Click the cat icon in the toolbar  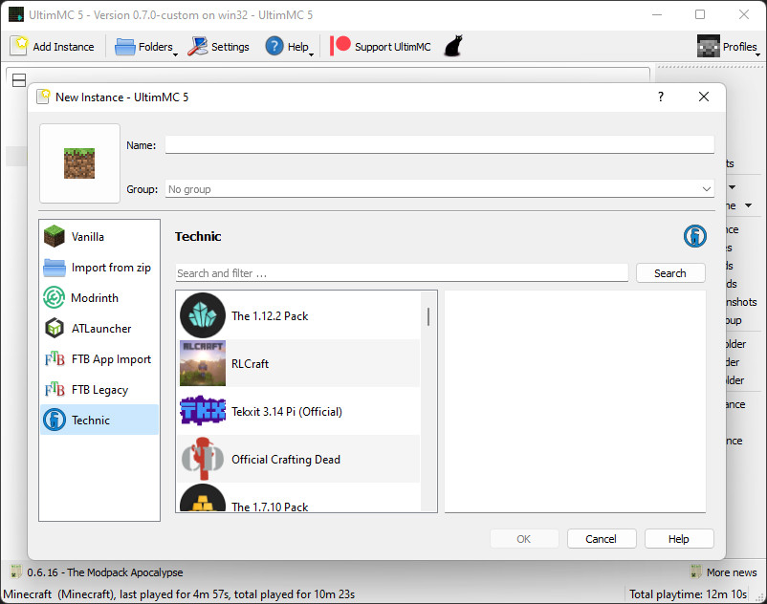(x=453, y=46)
